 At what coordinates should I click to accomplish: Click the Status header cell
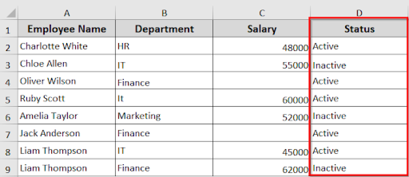point(359,29)
